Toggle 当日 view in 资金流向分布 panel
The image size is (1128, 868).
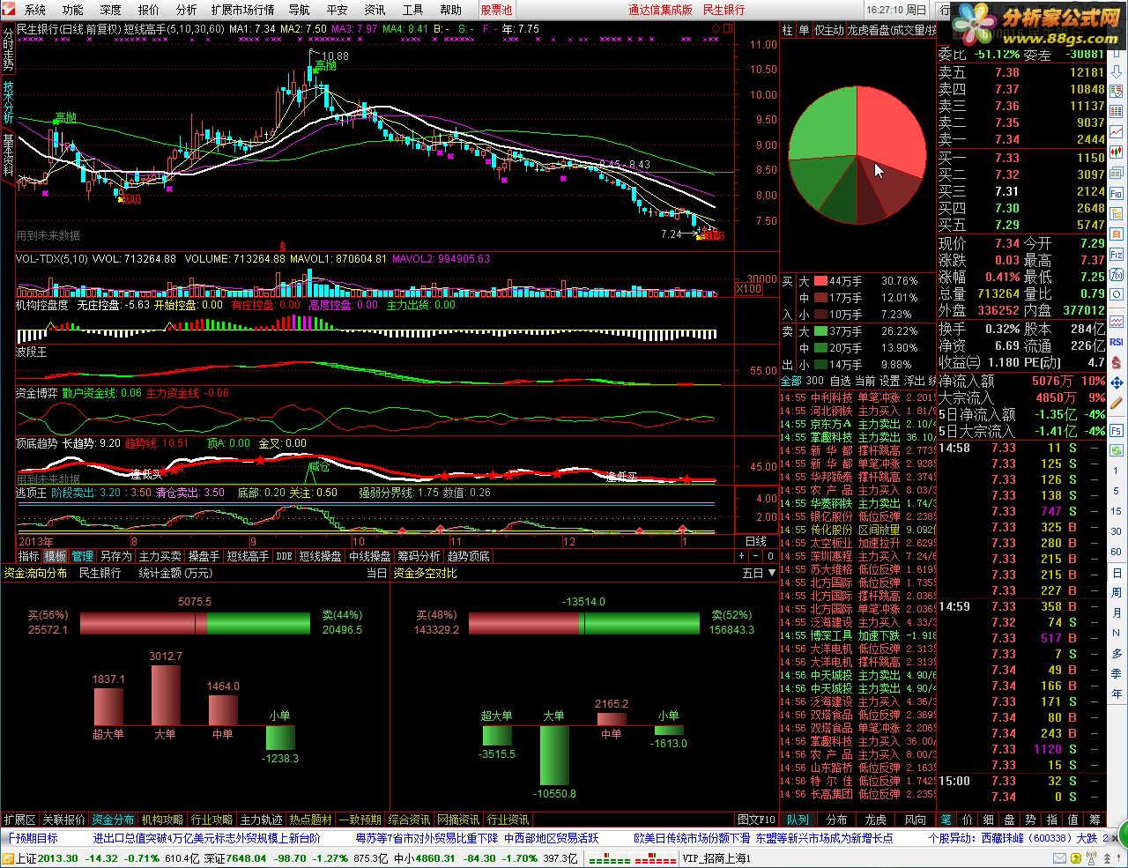click(x=376, y=573)
